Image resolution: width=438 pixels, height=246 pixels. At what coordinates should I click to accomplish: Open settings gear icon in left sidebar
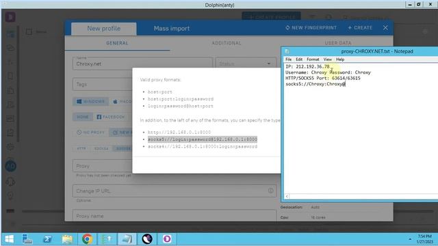pos(10,147)
